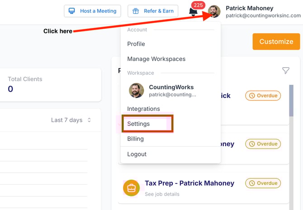
Task: Open Integrations from the menu
Action: click(143, 109)
